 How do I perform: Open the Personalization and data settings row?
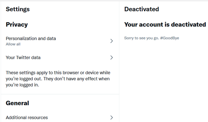tap(31, 38)
